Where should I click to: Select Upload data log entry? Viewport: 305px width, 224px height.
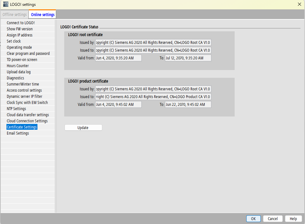[18, 72]
